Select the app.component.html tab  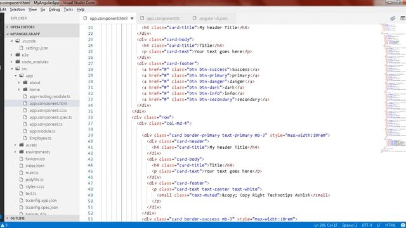pos(108,18)
